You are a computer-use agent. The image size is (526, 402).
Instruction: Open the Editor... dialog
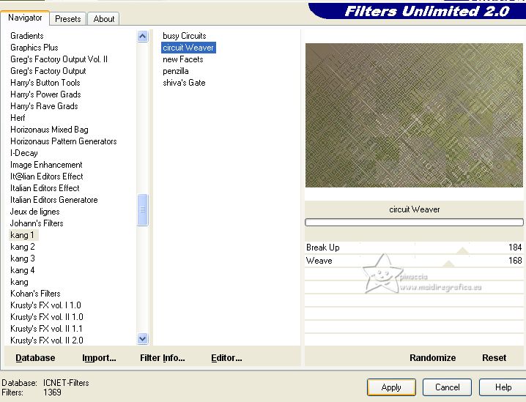pyautogui.click(x=226, y=358)
